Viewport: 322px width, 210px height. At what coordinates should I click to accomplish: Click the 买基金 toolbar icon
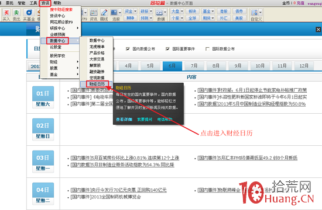tap(29, 15)
